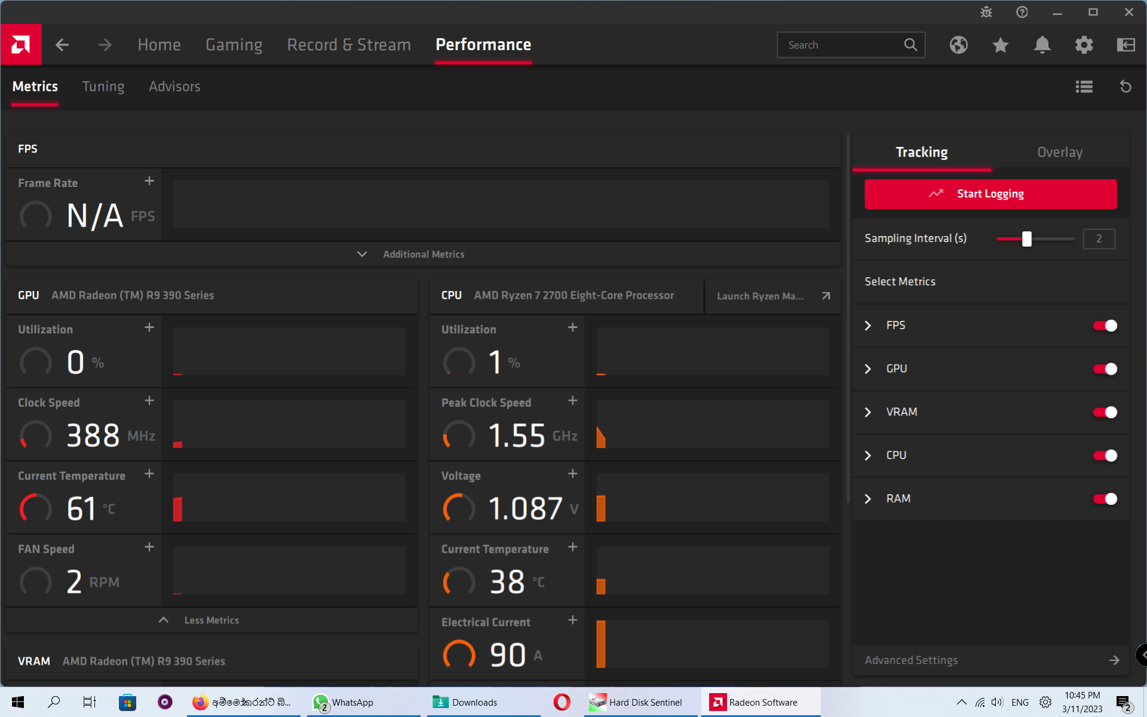Expand FPS metrics chevron
This screenshot has height=717, width=1147.
(x=868, y=326)
